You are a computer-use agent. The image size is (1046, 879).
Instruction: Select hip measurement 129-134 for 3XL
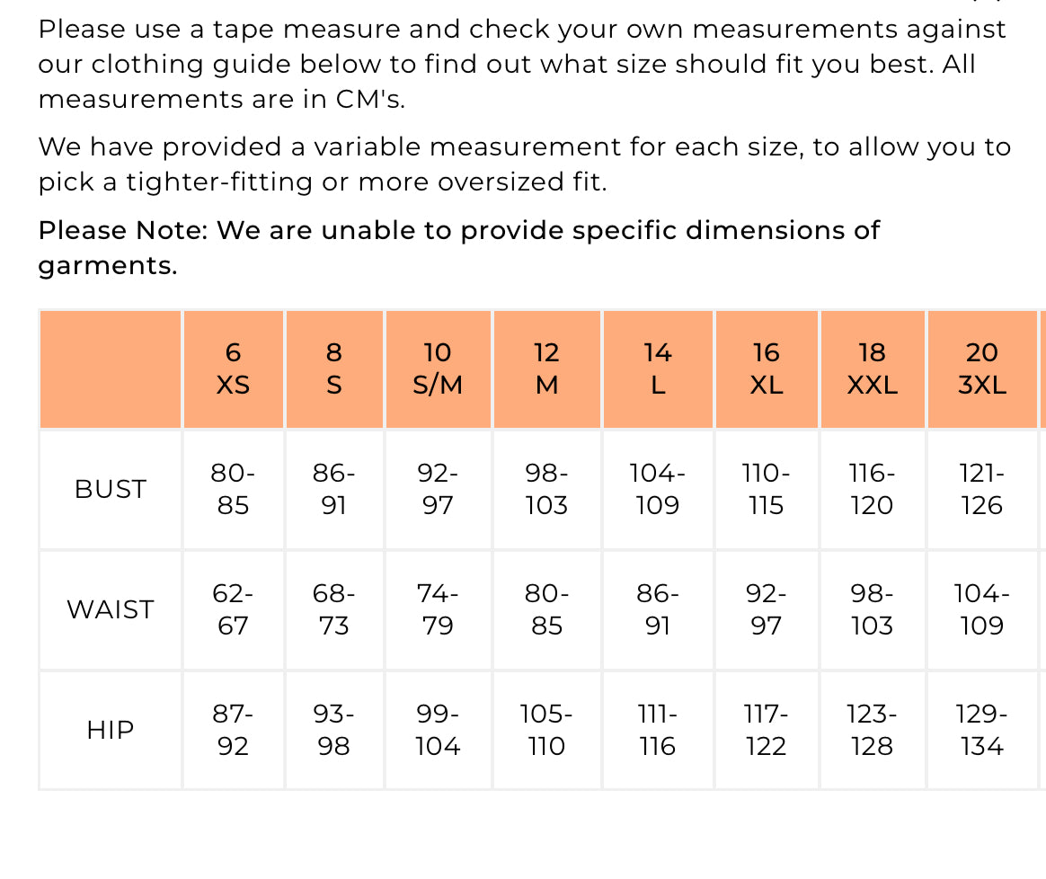click(981, 730)
